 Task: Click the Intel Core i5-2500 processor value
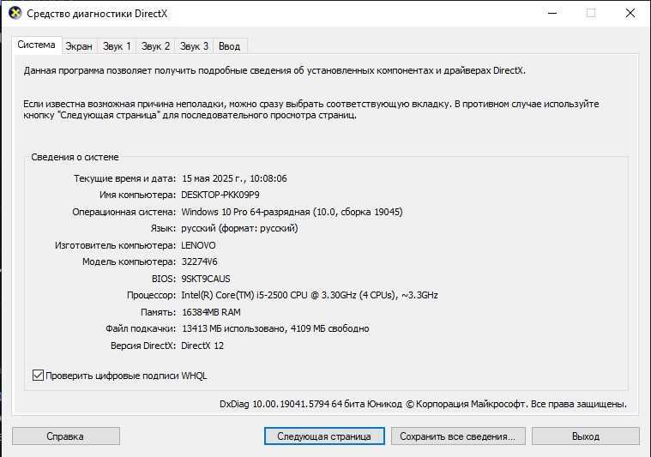tap(310, 295)
